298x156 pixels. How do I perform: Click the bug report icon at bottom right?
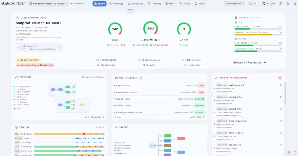289,152
